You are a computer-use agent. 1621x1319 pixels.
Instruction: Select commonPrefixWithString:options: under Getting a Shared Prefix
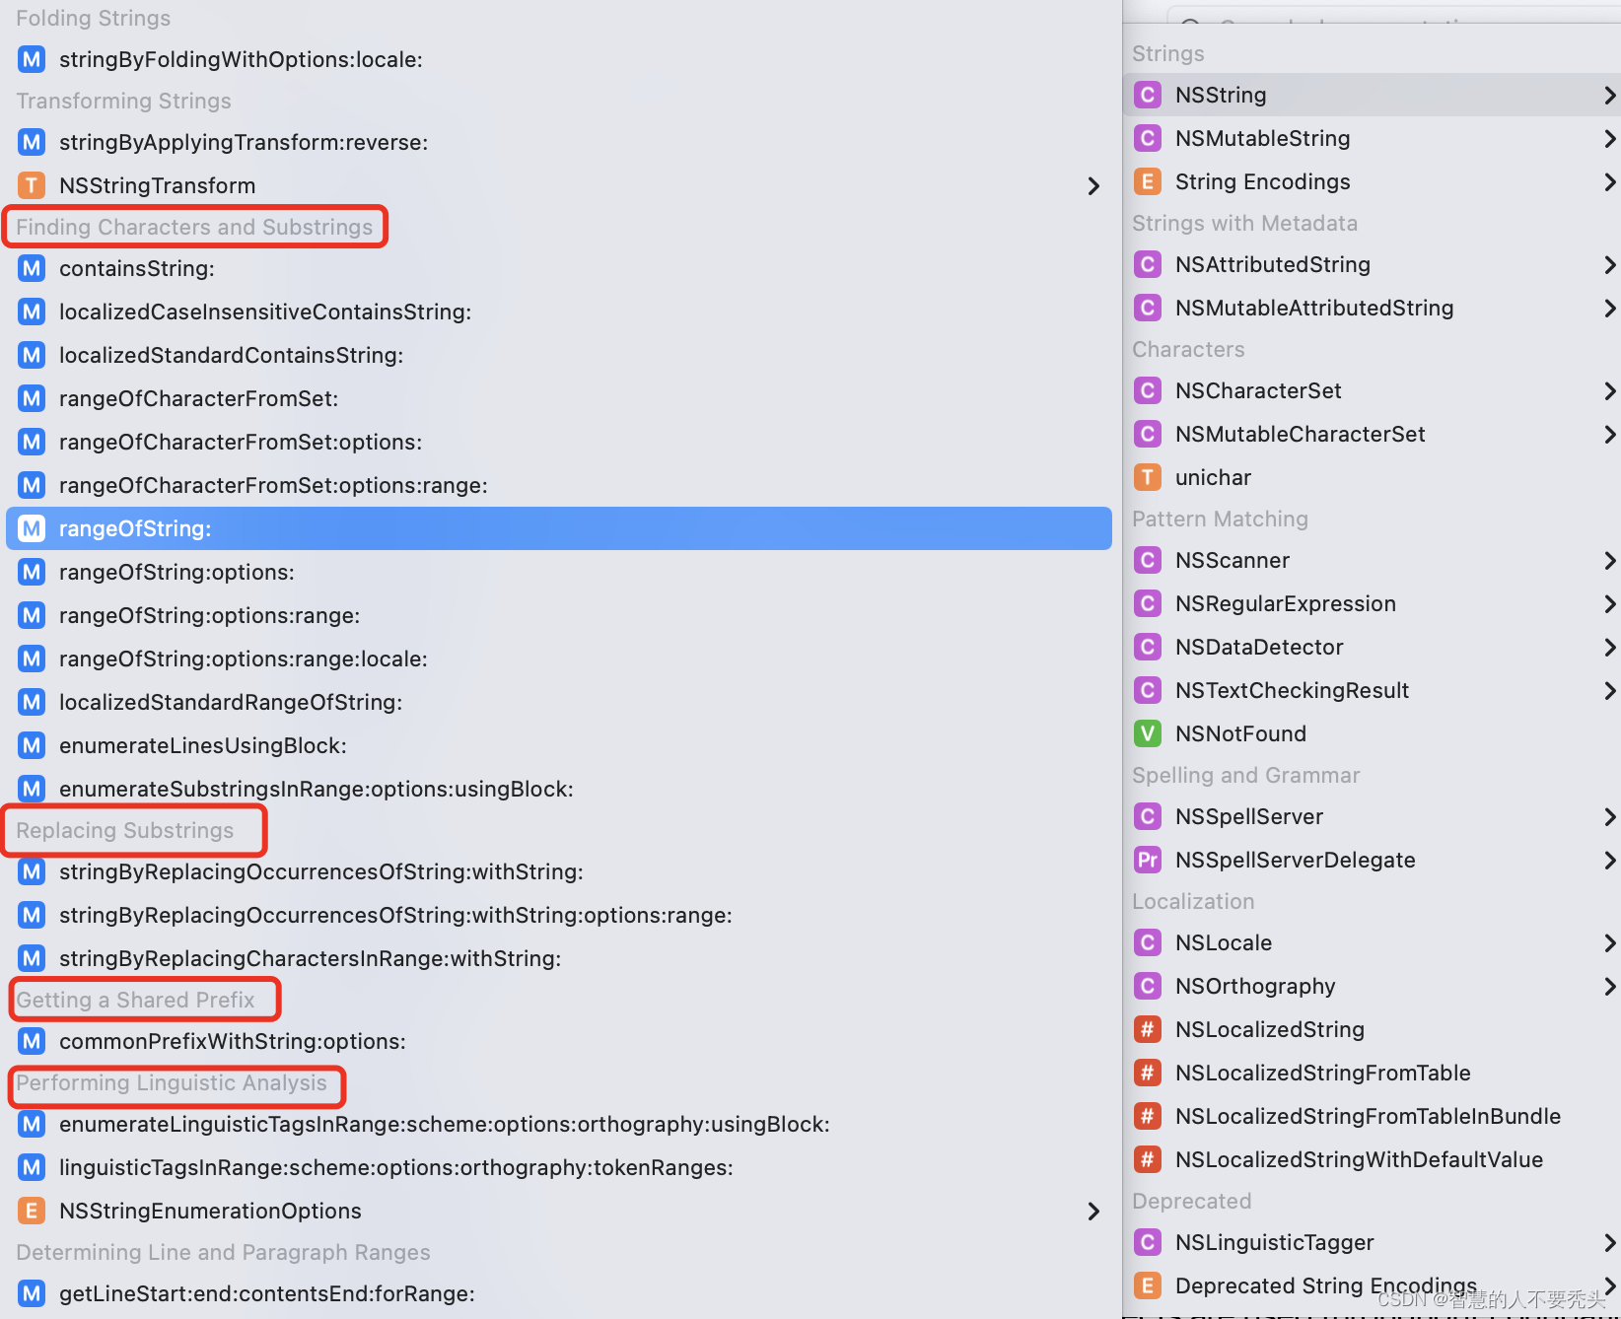(233, 1041)
